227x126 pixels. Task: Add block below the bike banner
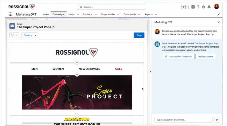[77, 115]
